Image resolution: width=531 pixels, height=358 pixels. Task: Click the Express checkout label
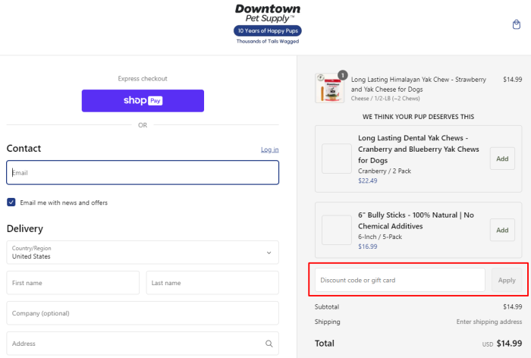[143, 79]
